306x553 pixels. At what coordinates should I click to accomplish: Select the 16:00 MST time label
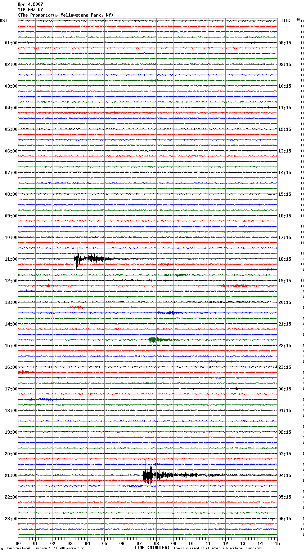[x=11, y=367]
